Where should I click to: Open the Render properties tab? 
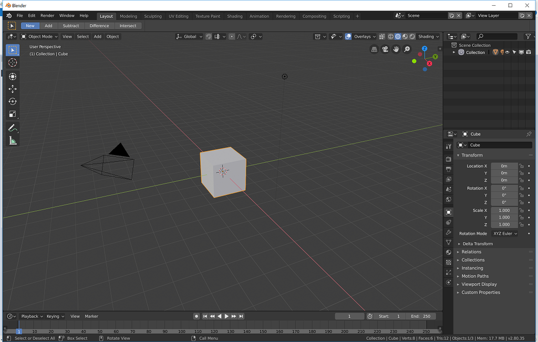(449, 159)
